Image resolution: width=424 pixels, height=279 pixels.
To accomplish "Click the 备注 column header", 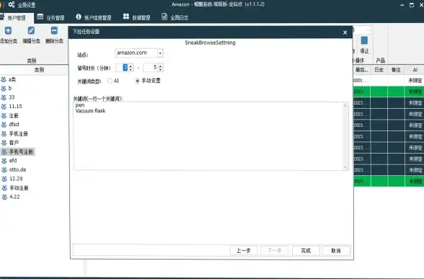I will click(396, 70).
